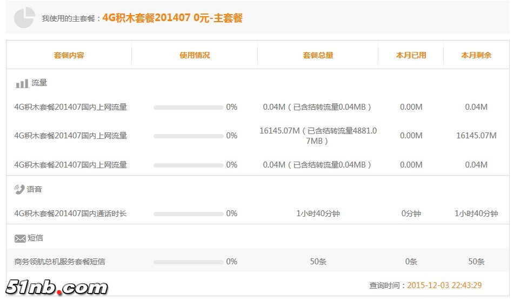
Task: Click the 语音 section label
Action: (x=35, y=189)
